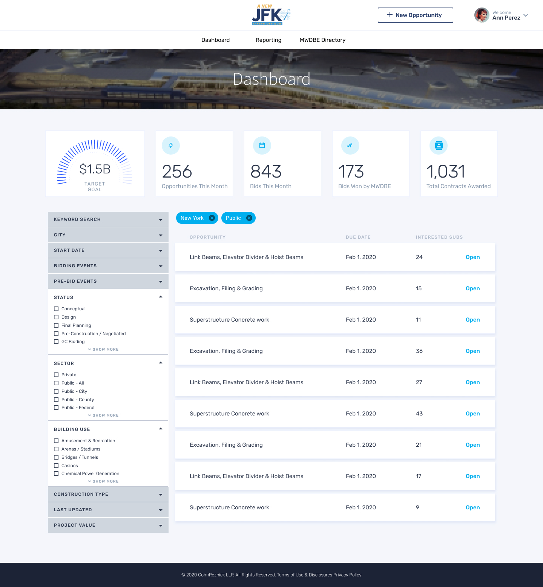The height and width of the screenshot is (587, 543).
Task: Check the Design status checkbox
Action: tap(56, 317)
